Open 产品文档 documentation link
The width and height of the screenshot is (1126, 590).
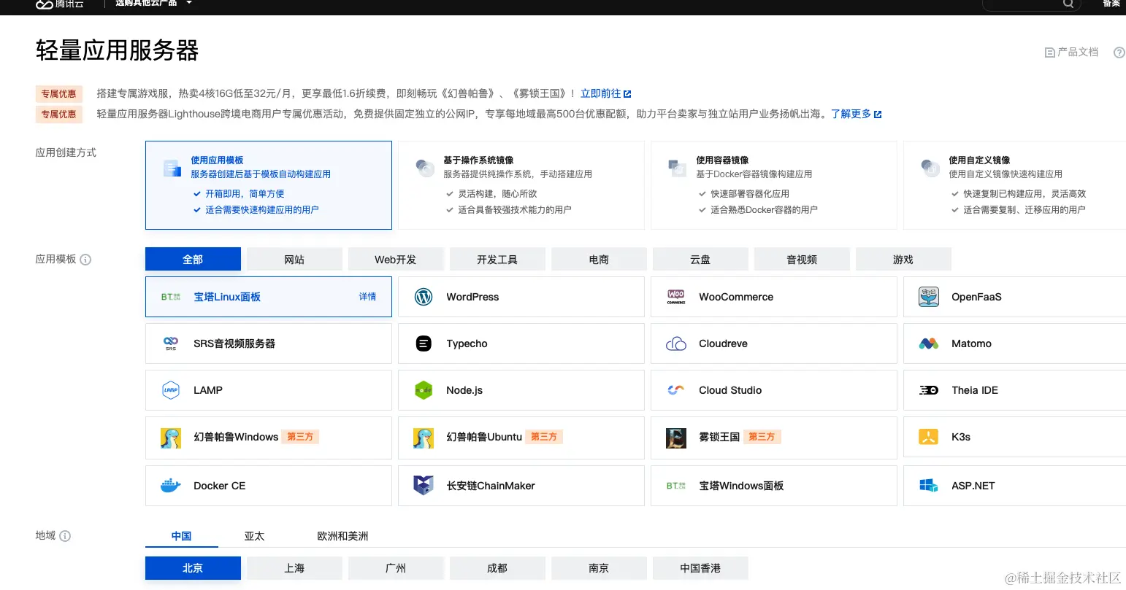coord(1072,53)
